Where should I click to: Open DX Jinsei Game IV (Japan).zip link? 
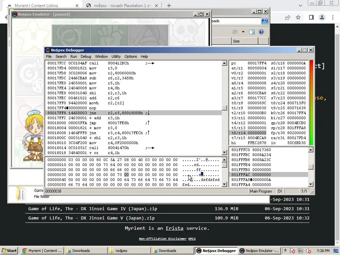[93, 209]
